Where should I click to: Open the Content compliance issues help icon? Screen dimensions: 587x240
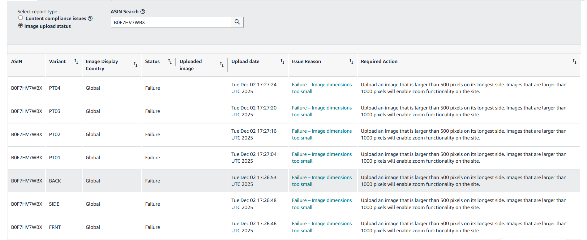pyautogui.click(x=90, y=19)
